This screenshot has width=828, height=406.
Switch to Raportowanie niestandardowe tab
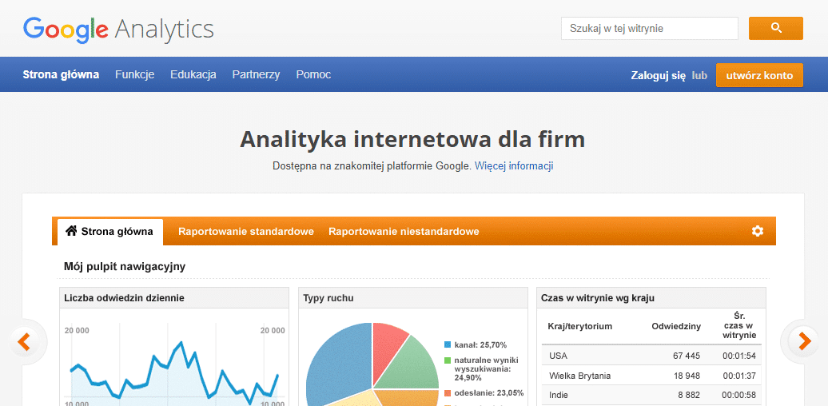[x=404, y=231]
